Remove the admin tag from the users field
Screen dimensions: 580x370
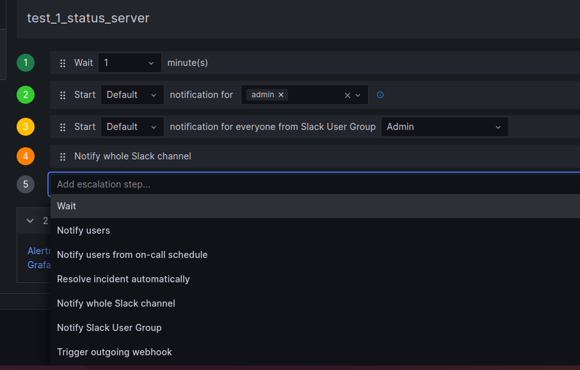pyautogui.click(x=281, y=95)
